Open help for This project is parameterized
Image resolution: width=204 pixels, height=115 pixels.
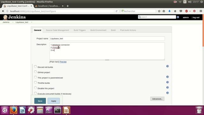point(167,77)
